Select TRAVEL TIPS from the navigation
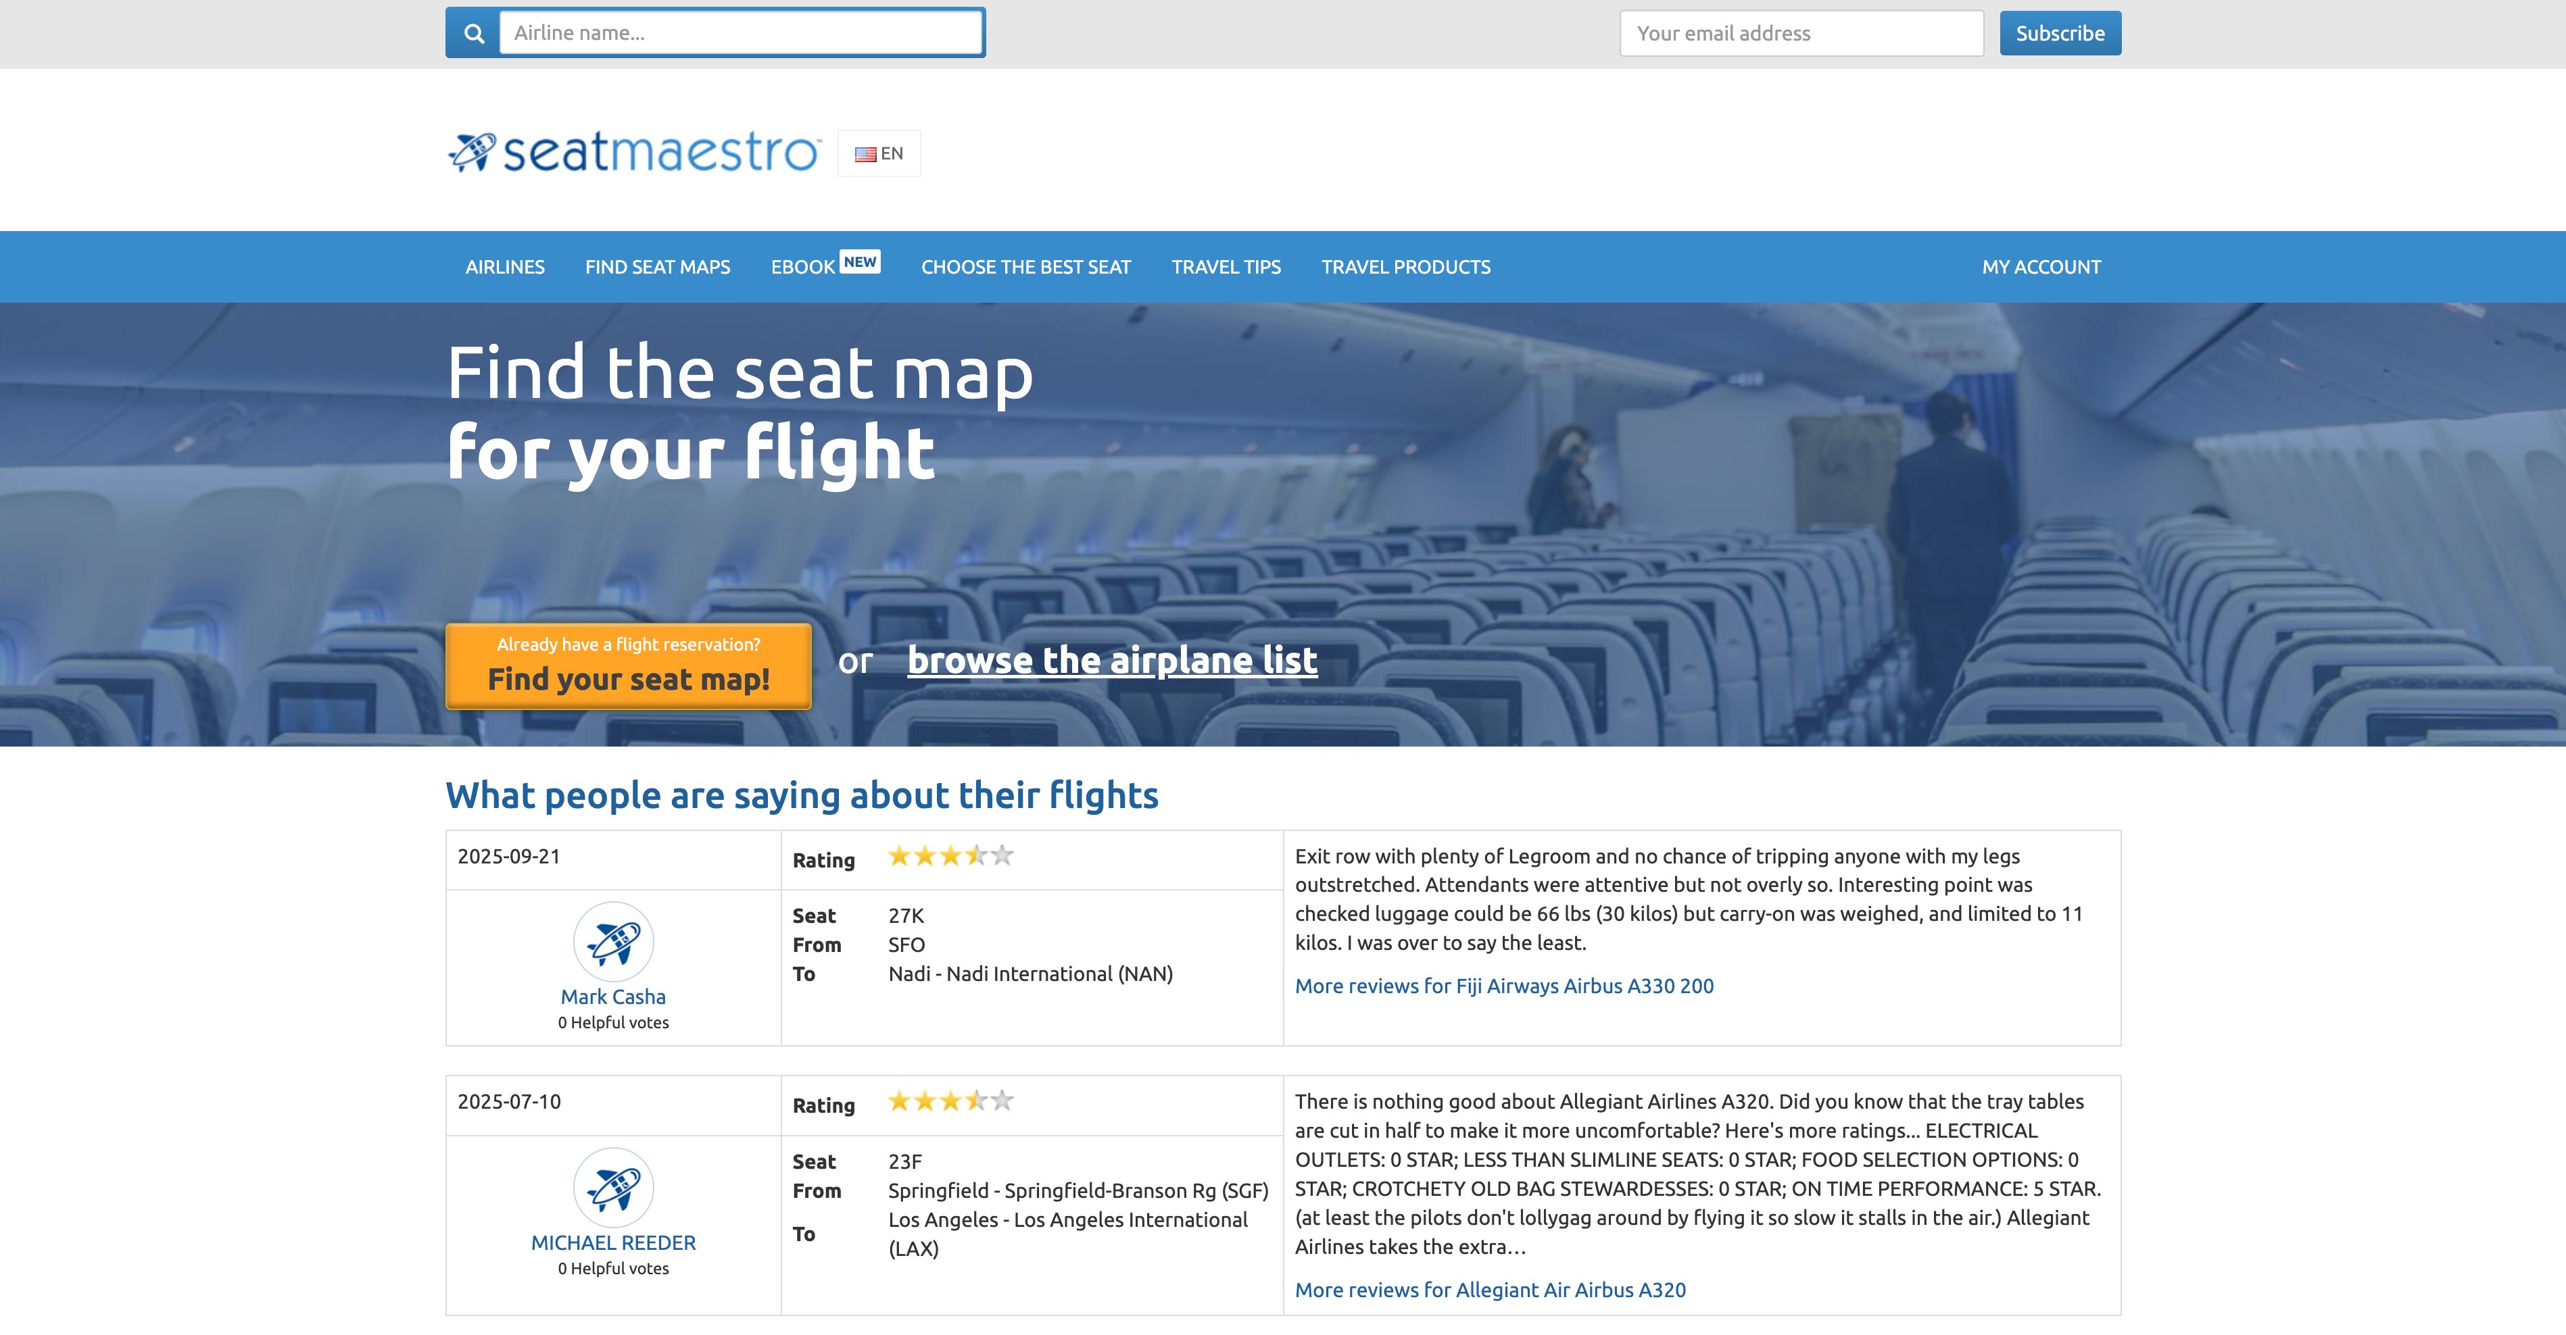 point(1226,266)
